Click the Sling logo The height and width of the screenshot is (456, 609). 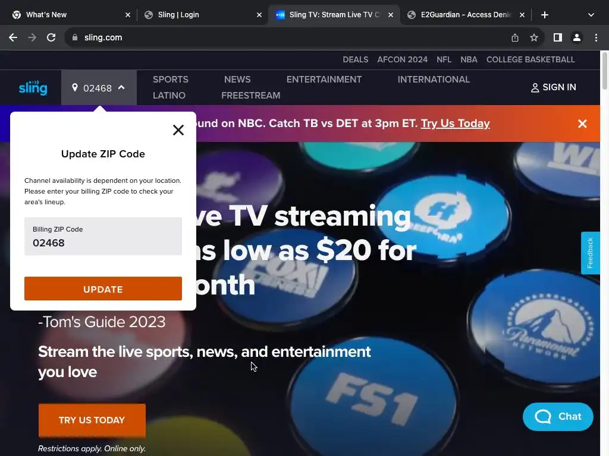(33, 88)
